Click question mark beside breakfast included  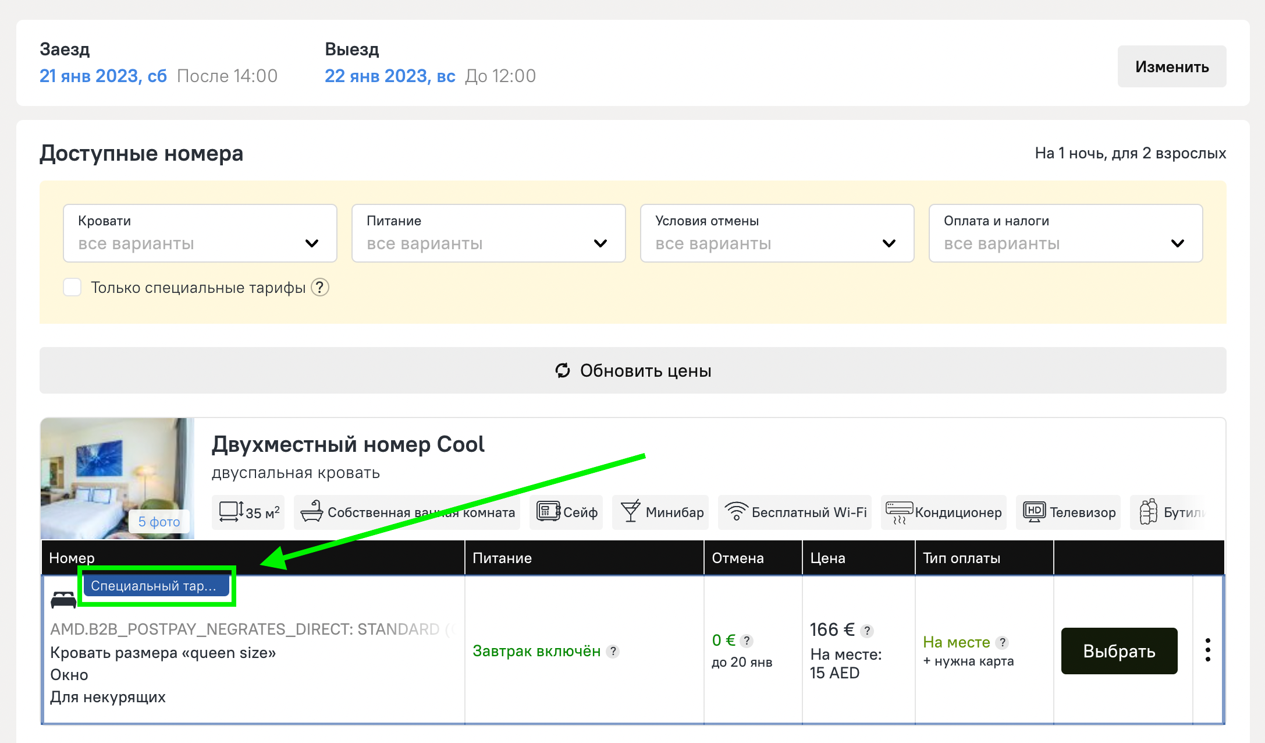613,652
